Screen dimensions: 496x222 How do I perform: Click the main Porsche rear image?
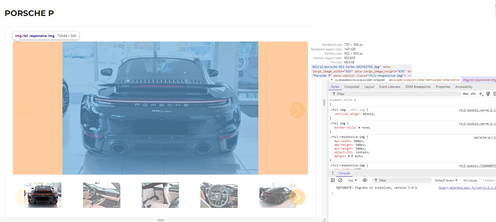coord(160,108)
